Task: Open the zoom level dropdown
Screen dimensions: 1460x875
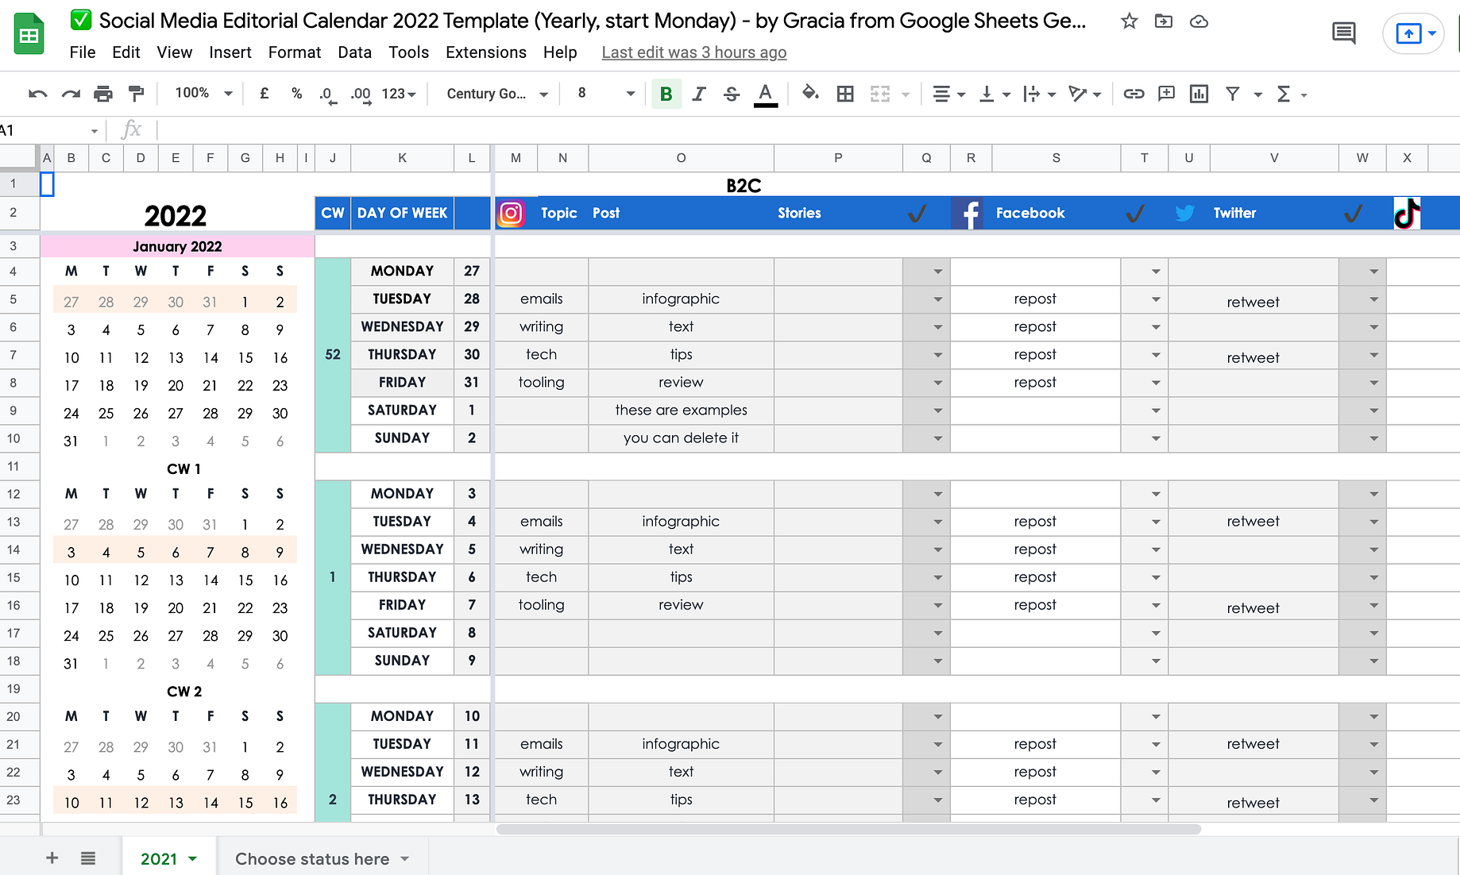Action: coord(201,93)
